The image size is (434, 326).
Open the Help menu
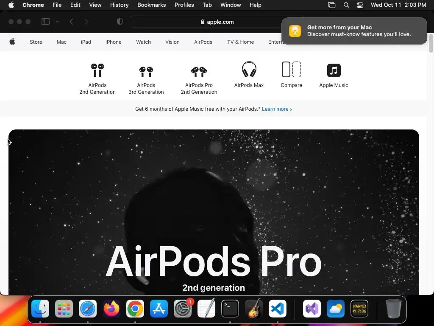click(x=255, y=5)
